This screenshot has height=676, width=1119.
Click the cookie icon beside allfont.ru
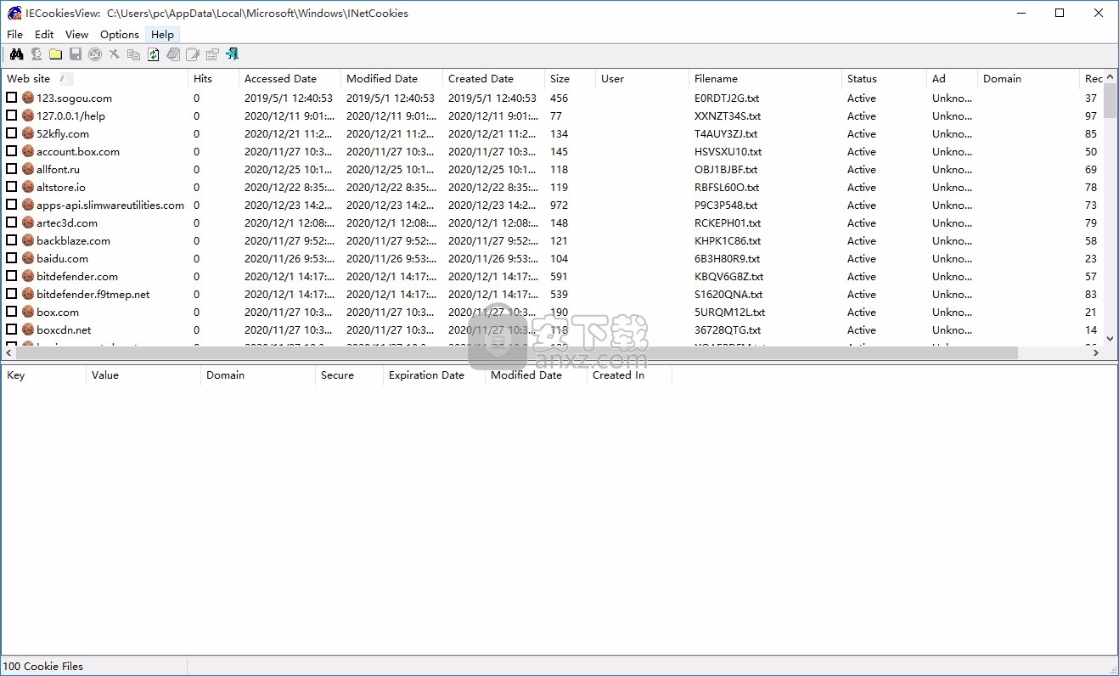[27, 169]
